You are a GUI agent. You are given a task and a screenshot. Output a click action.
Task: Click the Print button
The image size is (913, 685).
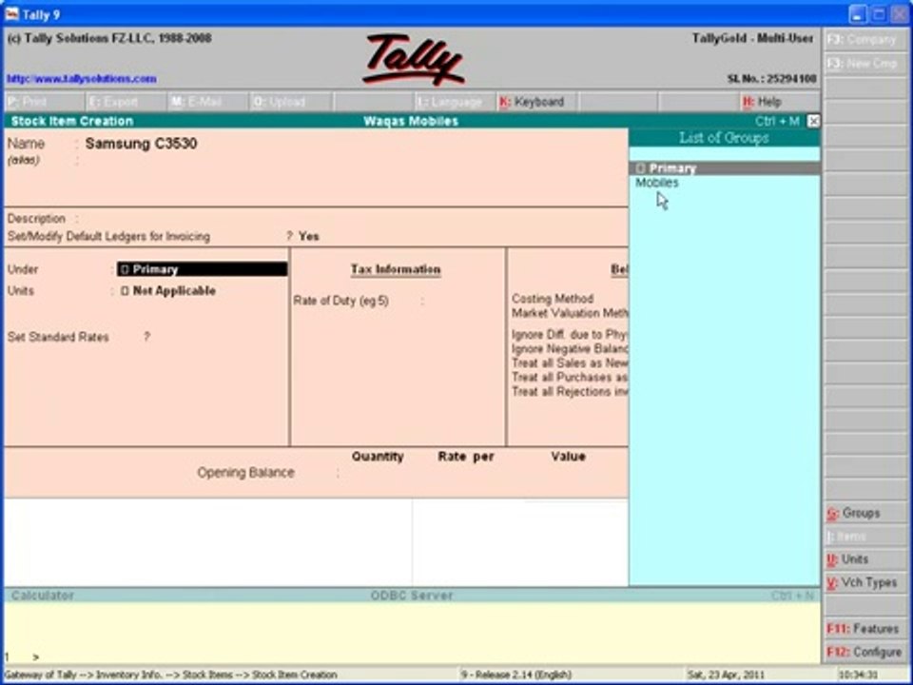click(45, 102)
